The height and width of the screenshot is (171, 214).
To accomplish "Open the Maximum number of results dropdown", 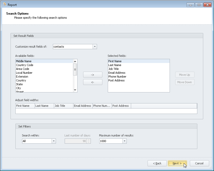I will pos(124,141).
